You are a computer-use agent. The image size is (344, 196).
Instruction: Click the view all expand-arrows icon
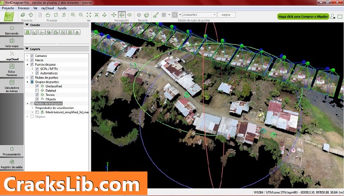[x=88, y=15]
